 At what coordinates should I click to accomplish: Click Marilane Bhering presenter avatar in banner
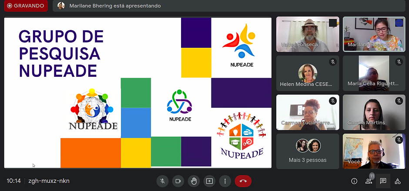coord(61,6)
